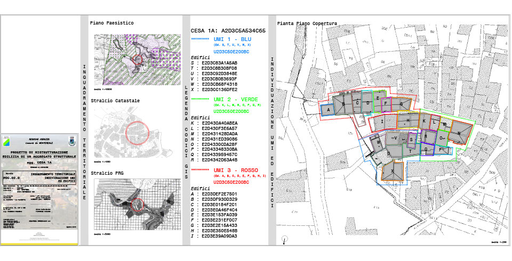The image size is (512, 261).
Task: Click the project title block panel
Action: click(x=39, y=189)
